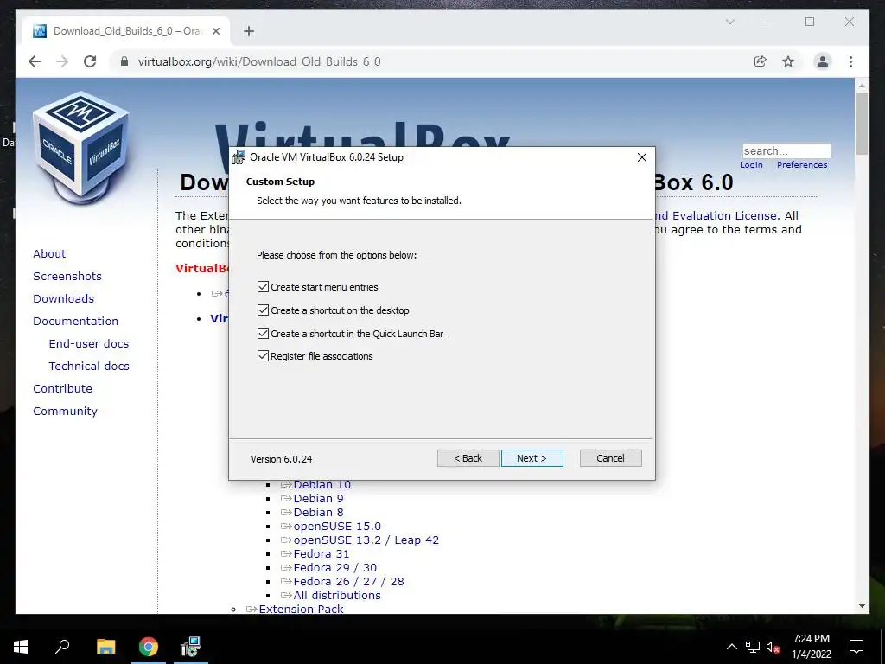Open the Debian 9 download link
885x664 pixels.
pos(318,499)
